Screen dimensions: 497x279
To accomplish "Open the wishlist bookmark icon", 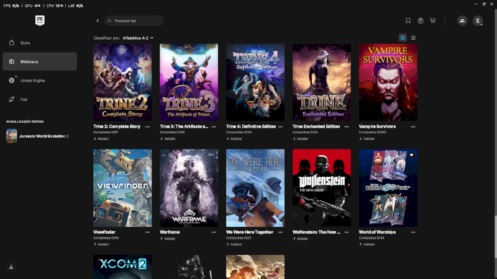I will point(408,20).
